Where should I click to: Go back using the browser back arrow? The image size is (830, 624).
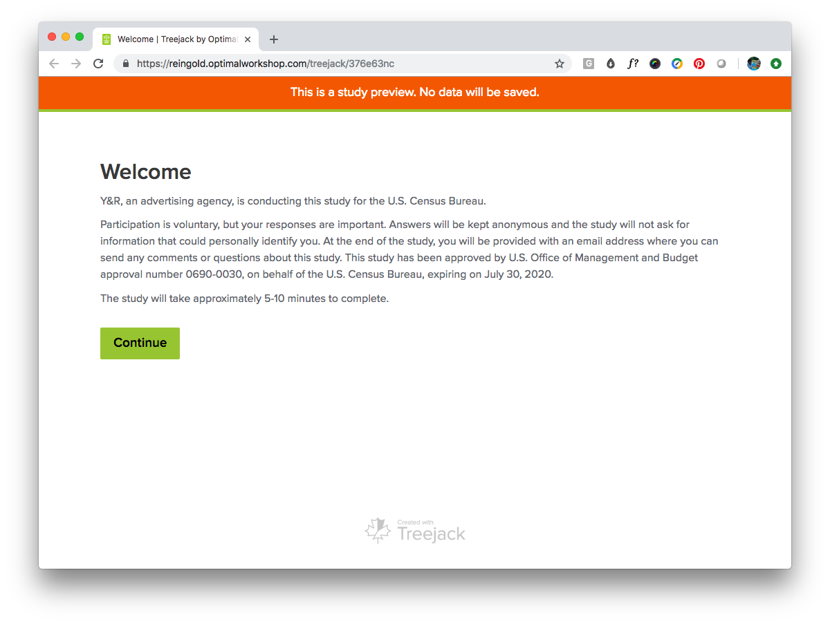pyautogui.click(x=54, y=64)
